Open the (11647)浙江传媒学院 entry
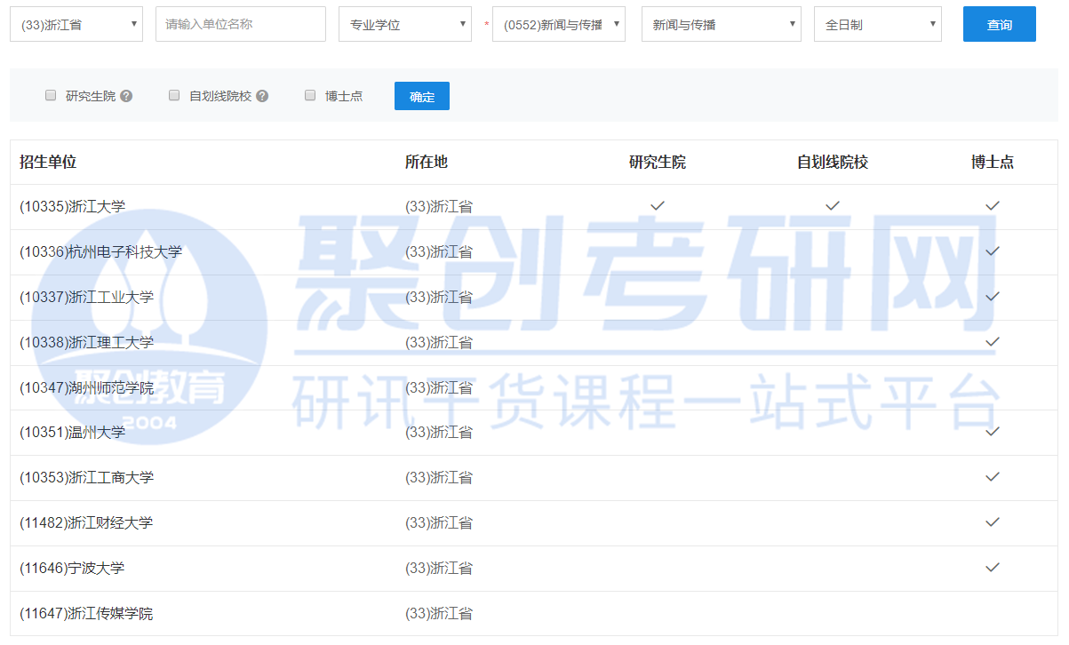The height and width of the screenshot is (645, 1069). (x=87, y=613)
